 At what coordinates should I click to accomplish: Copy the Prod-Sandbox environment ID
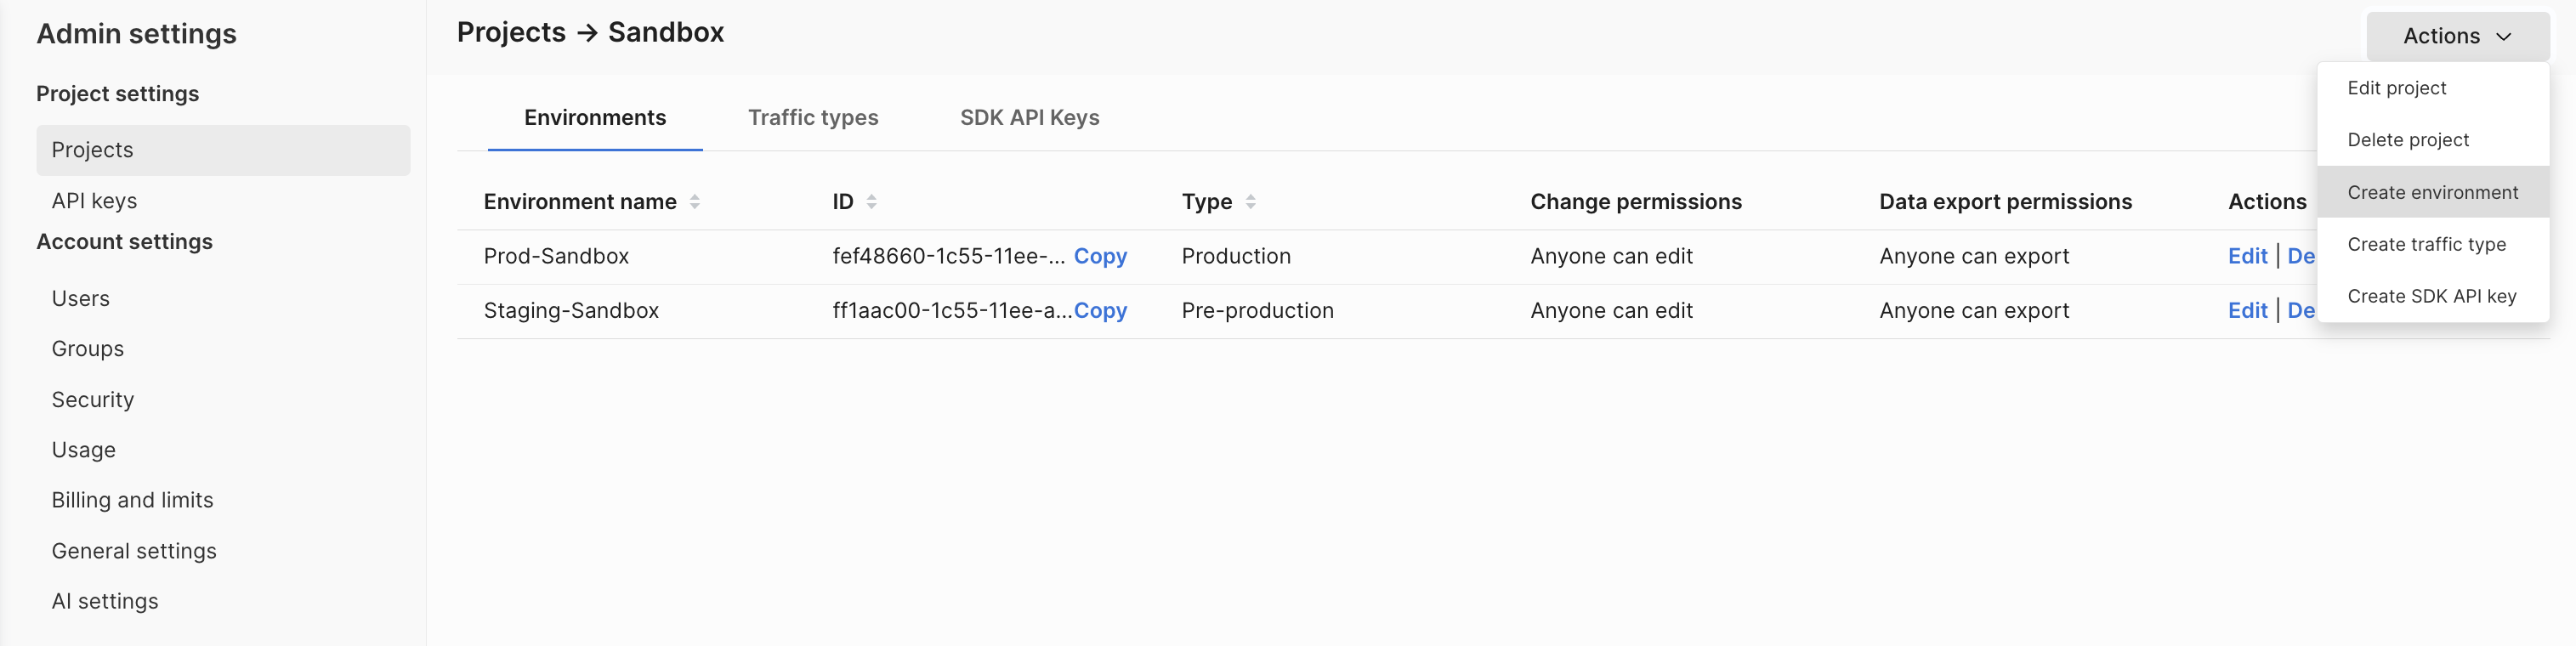1100,256
